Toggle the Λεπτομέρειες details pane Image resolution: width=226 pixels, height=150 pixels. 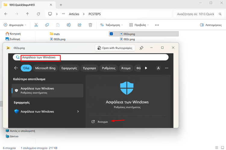coord(211,25)
